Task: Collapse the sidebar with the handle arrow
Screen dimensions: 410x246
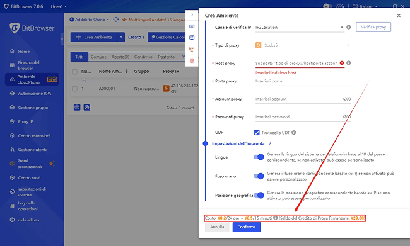Action: [x=62, y=39]
